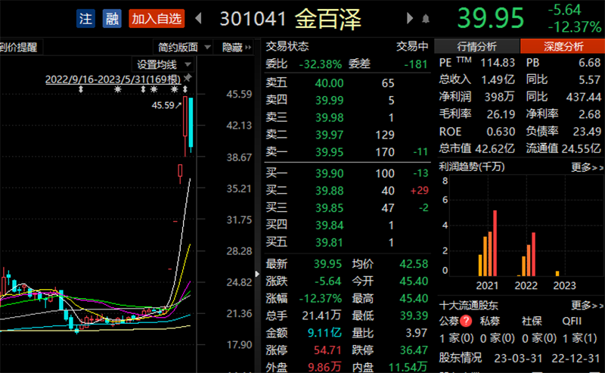This screenshot has height=373, width=605.
Task: Click the red question mark beside 公募
Action: click(x=466, y=321)
